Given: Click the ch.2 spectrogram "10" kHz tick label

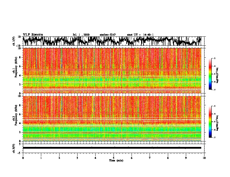Looking at the screenshot, I should pos(19,96).
